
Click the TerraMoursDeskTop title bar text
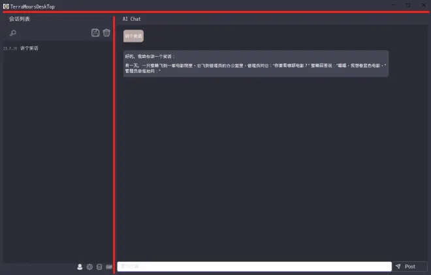(33, 5)
